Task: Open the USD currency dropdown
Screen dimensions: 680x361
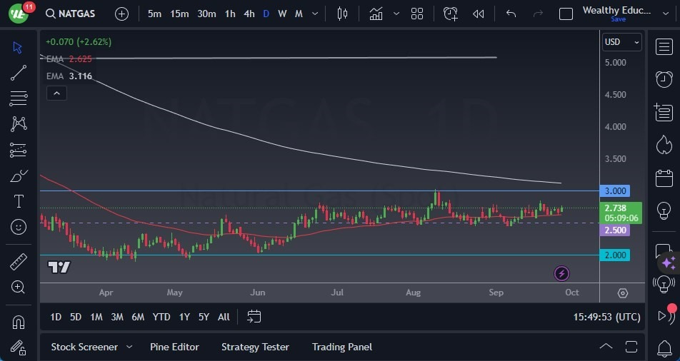Action: click(x=621, y=42)
